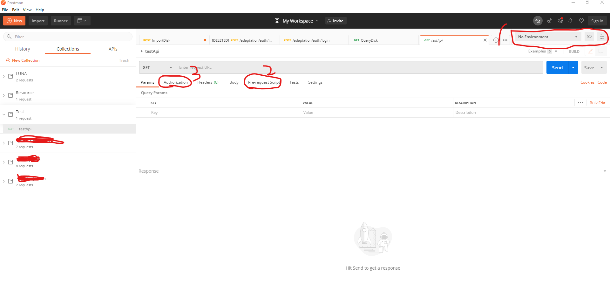The height and width of the screenshot is (283, 610).
Task: Focus the sidebar Filter search field
Action: pyautogui.click(x=68, y=37)
